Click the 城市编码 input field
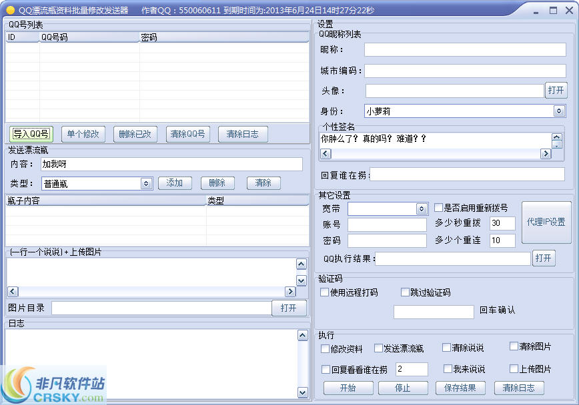579x405 pixels. 466,71
